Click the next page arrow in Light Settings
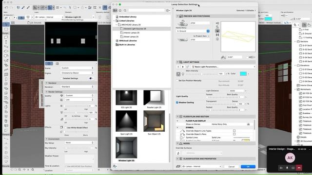This screenshot has height=175, width=312. pos(183,67)
